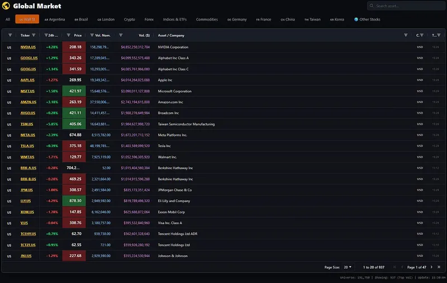
Task: Open the JPM.US ticker link
Action: [x=26, y=190]
